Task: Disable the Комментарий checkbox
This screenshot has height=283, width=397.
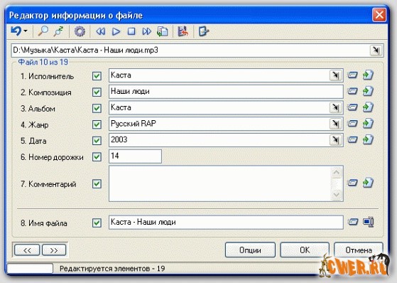Action: pos(97,184)
